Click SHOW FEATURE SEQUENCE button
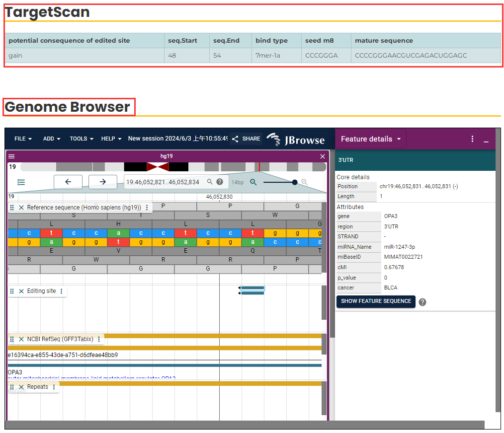The width and height of the screenshot is (504, 433). pos(376,301)
